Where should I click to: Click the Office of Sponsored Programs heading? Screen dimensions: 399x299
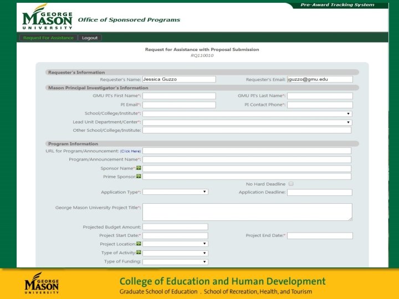pyautogui.click(x=129, y=20)
